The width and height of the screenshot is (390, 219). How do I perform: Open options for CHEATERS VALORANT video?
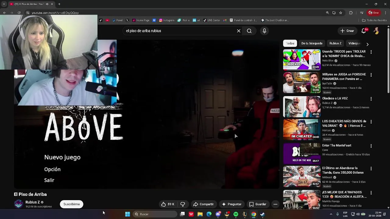click(x=371, y=122)
